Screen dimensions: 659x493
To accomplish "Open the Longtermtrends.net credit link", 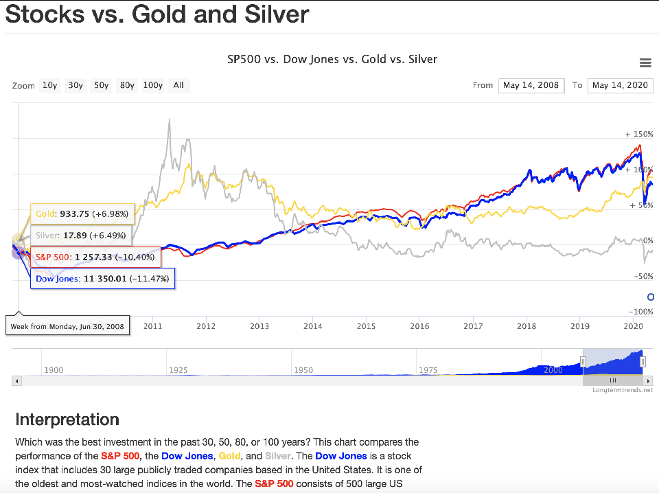I will 623,390.
